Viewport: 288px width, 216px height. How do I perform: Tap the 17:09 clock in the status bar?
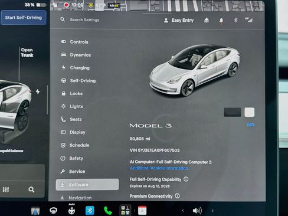pos(77,5)
